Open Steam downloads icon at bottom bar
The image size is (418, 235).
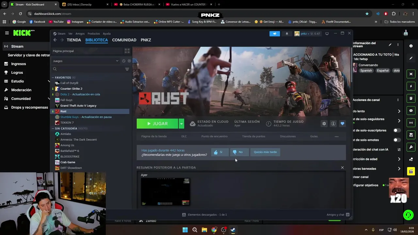click(184, 215)
